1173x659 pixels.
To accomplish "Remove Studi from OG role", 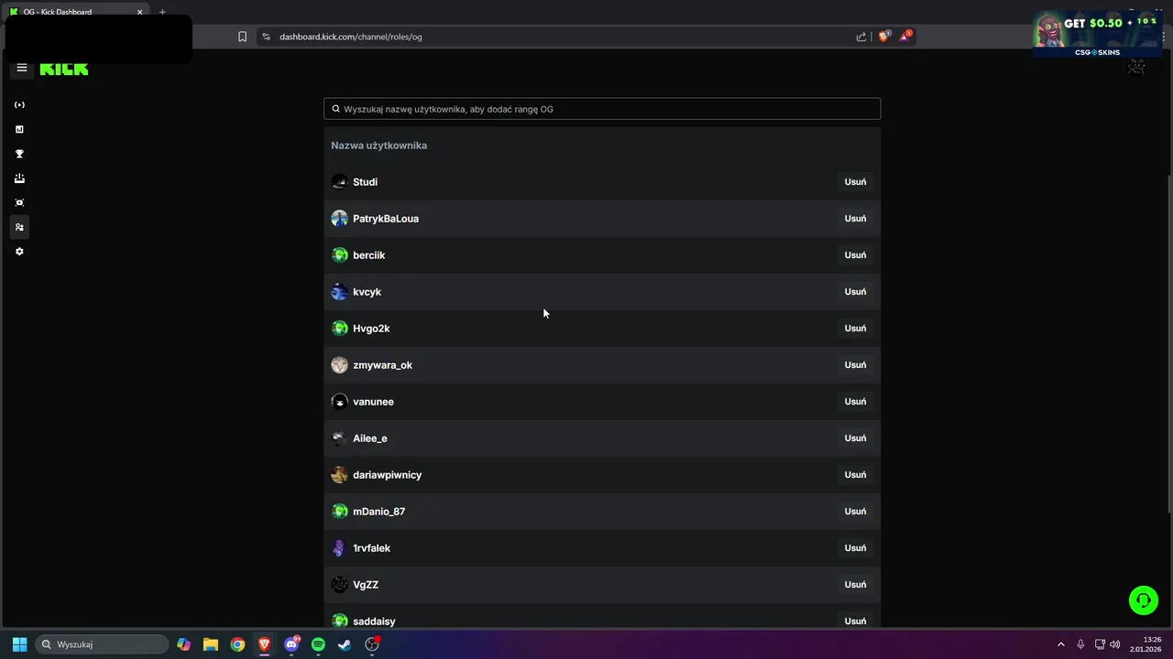I will tap(855, 182).
